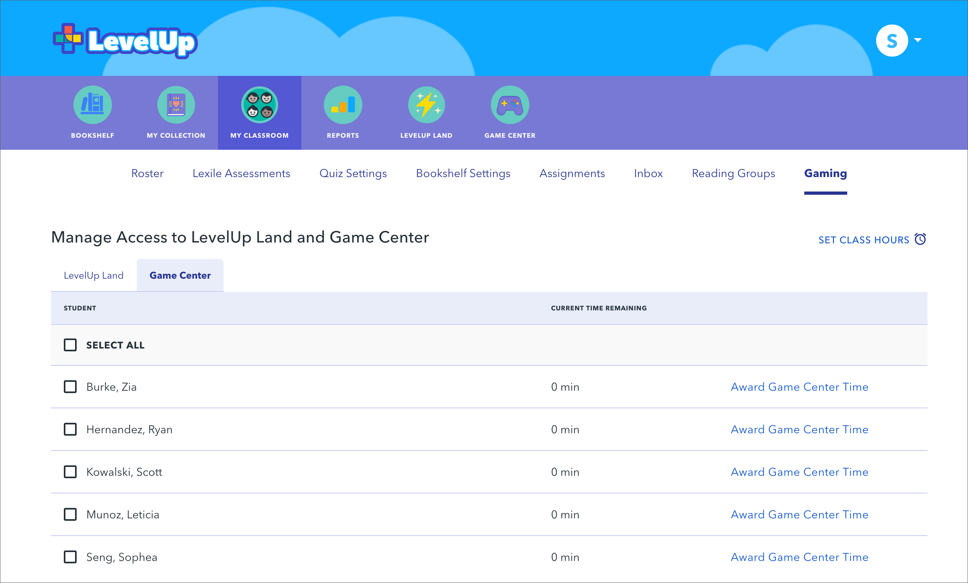The width and height of the screenshot is (968, 583).
Task: Select the checkbox for Burke, Zia
Action: [x=70, y=387]
